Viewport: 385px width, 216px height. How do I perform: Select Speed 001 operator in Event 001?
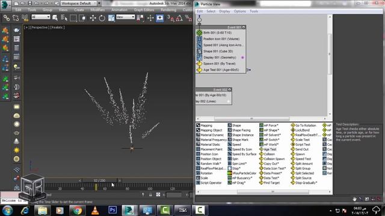tap(223, 45)
